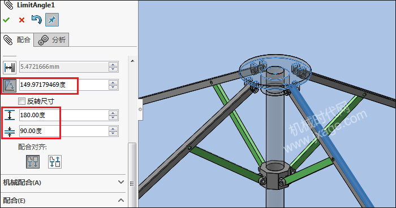The image size is (396, 208).
Task: Decrease the 90.00度 minimum angle spinner
Action: coord(113,134)
